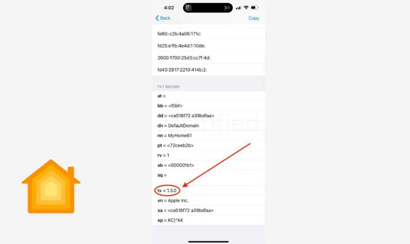Tap the Copy button
This screenshot has width=410, height=244.
pyautogui.click(x=254, y=18)
